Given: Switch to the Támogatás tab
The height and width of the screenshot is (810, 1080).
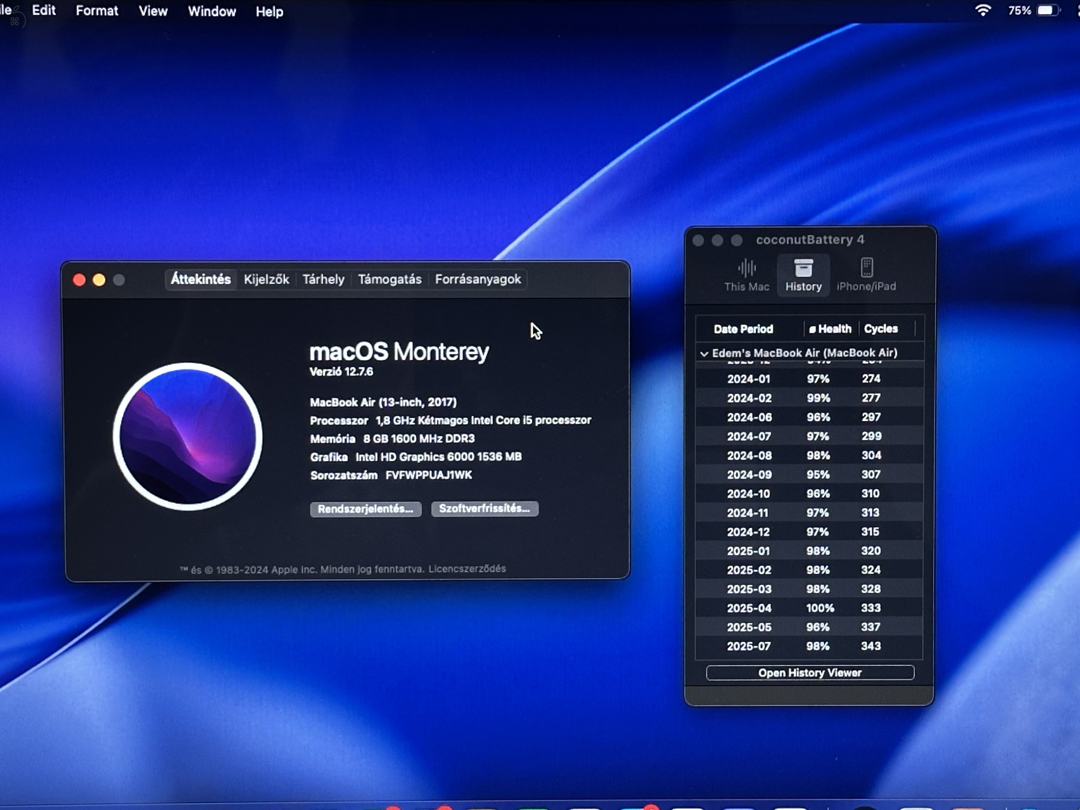Looking at the screenshot, I should click(x=390, y=279).
